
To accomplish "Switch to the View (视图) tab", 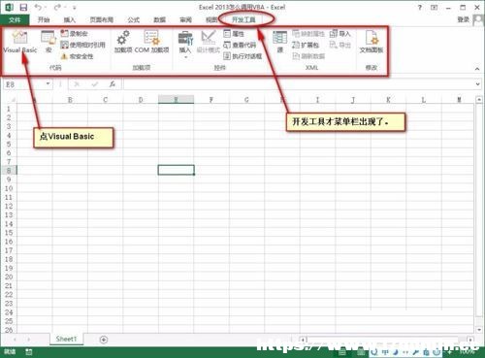I will coord(211,19).
